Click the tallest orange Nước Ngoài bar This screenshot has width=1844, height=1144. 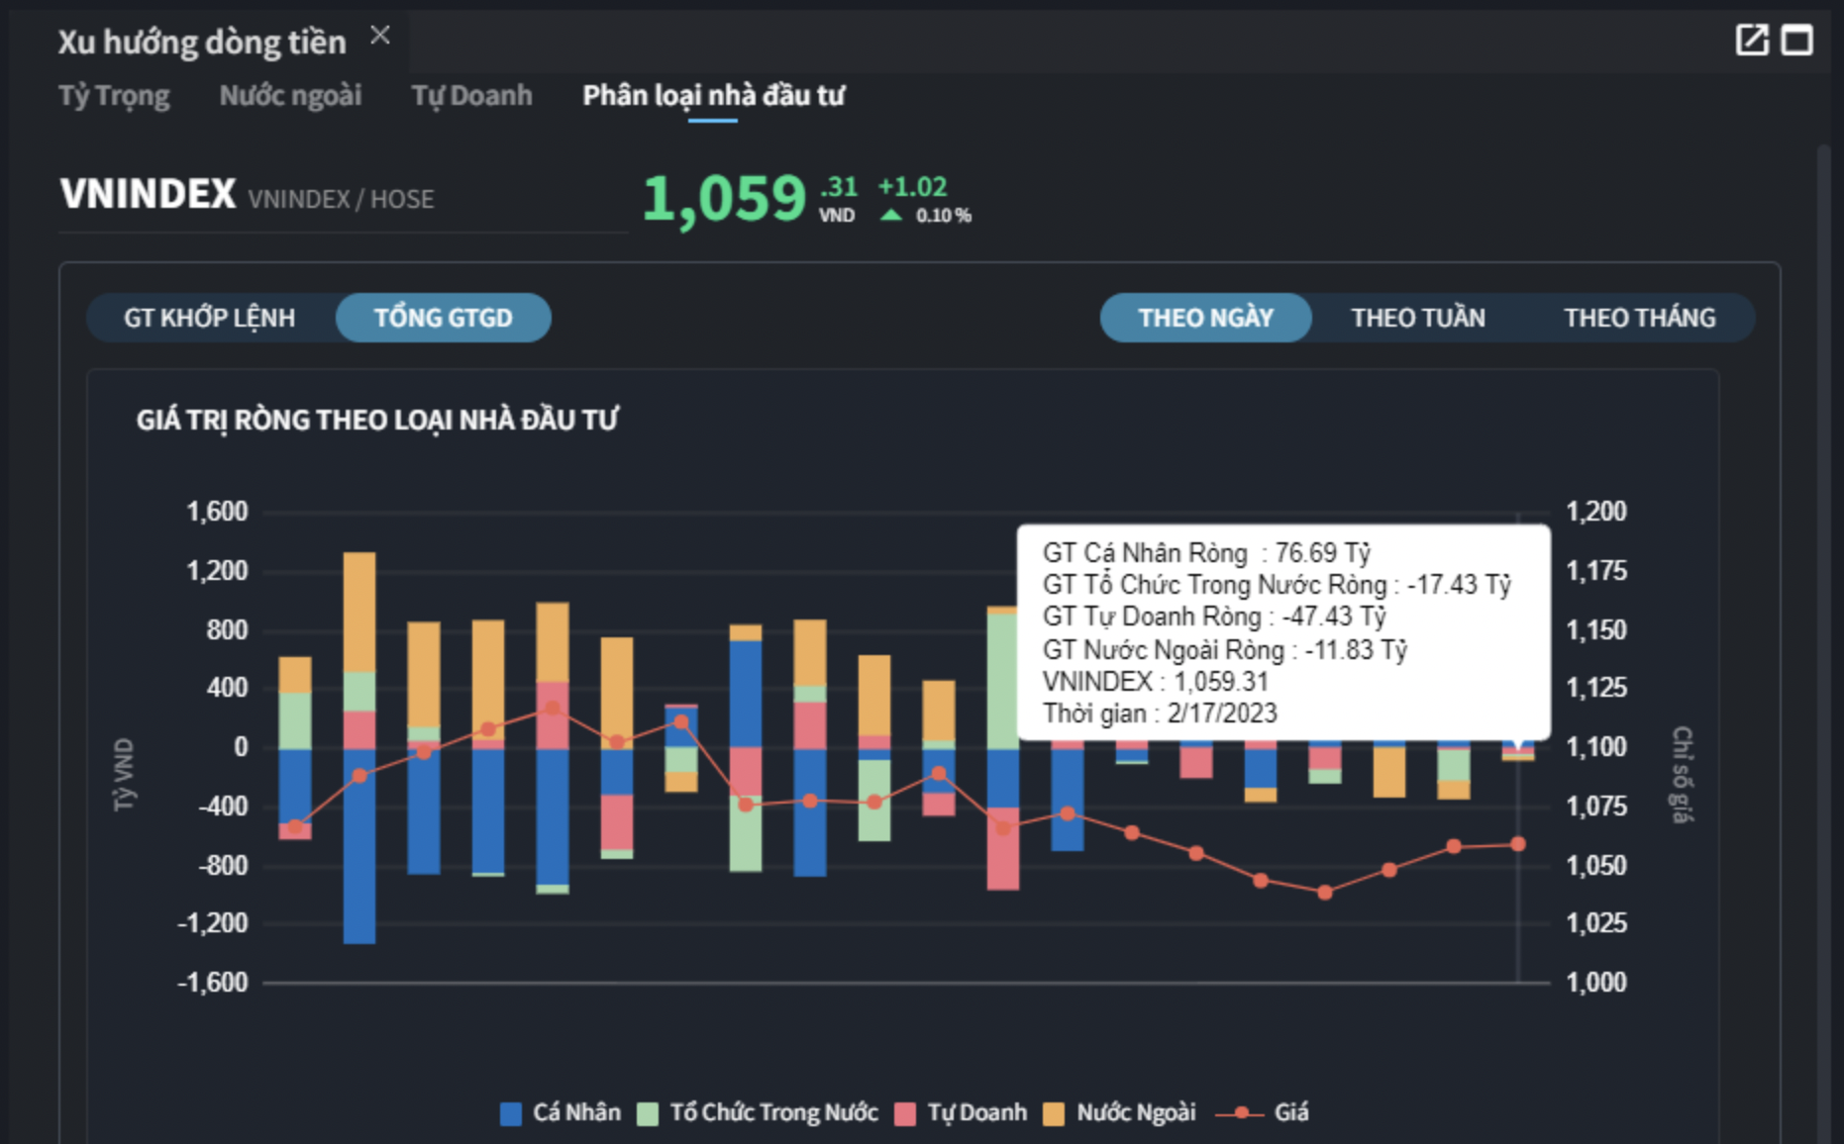tap(359, 612)
